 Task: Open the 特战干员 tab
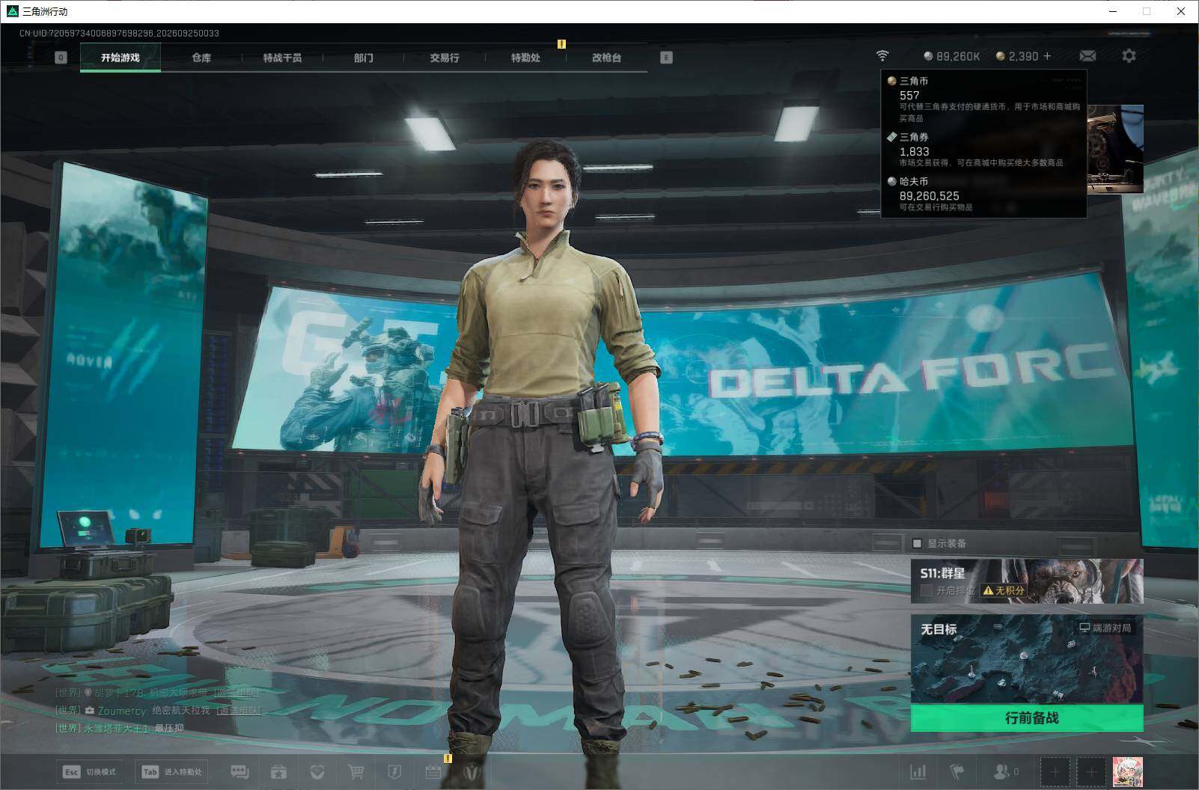(x=282, y=58)
